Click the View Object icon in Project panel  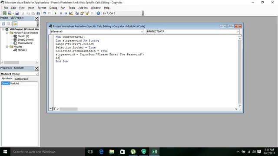9,24
